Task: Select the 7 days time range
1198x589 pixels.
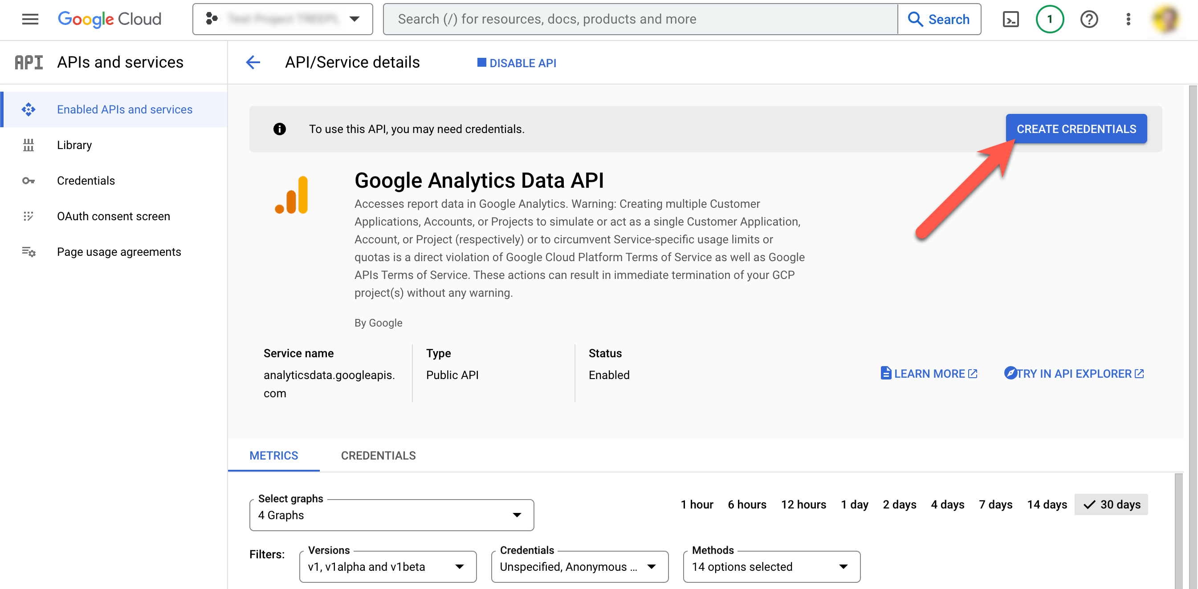Action: pyautogui.click(x=995, y=504)
